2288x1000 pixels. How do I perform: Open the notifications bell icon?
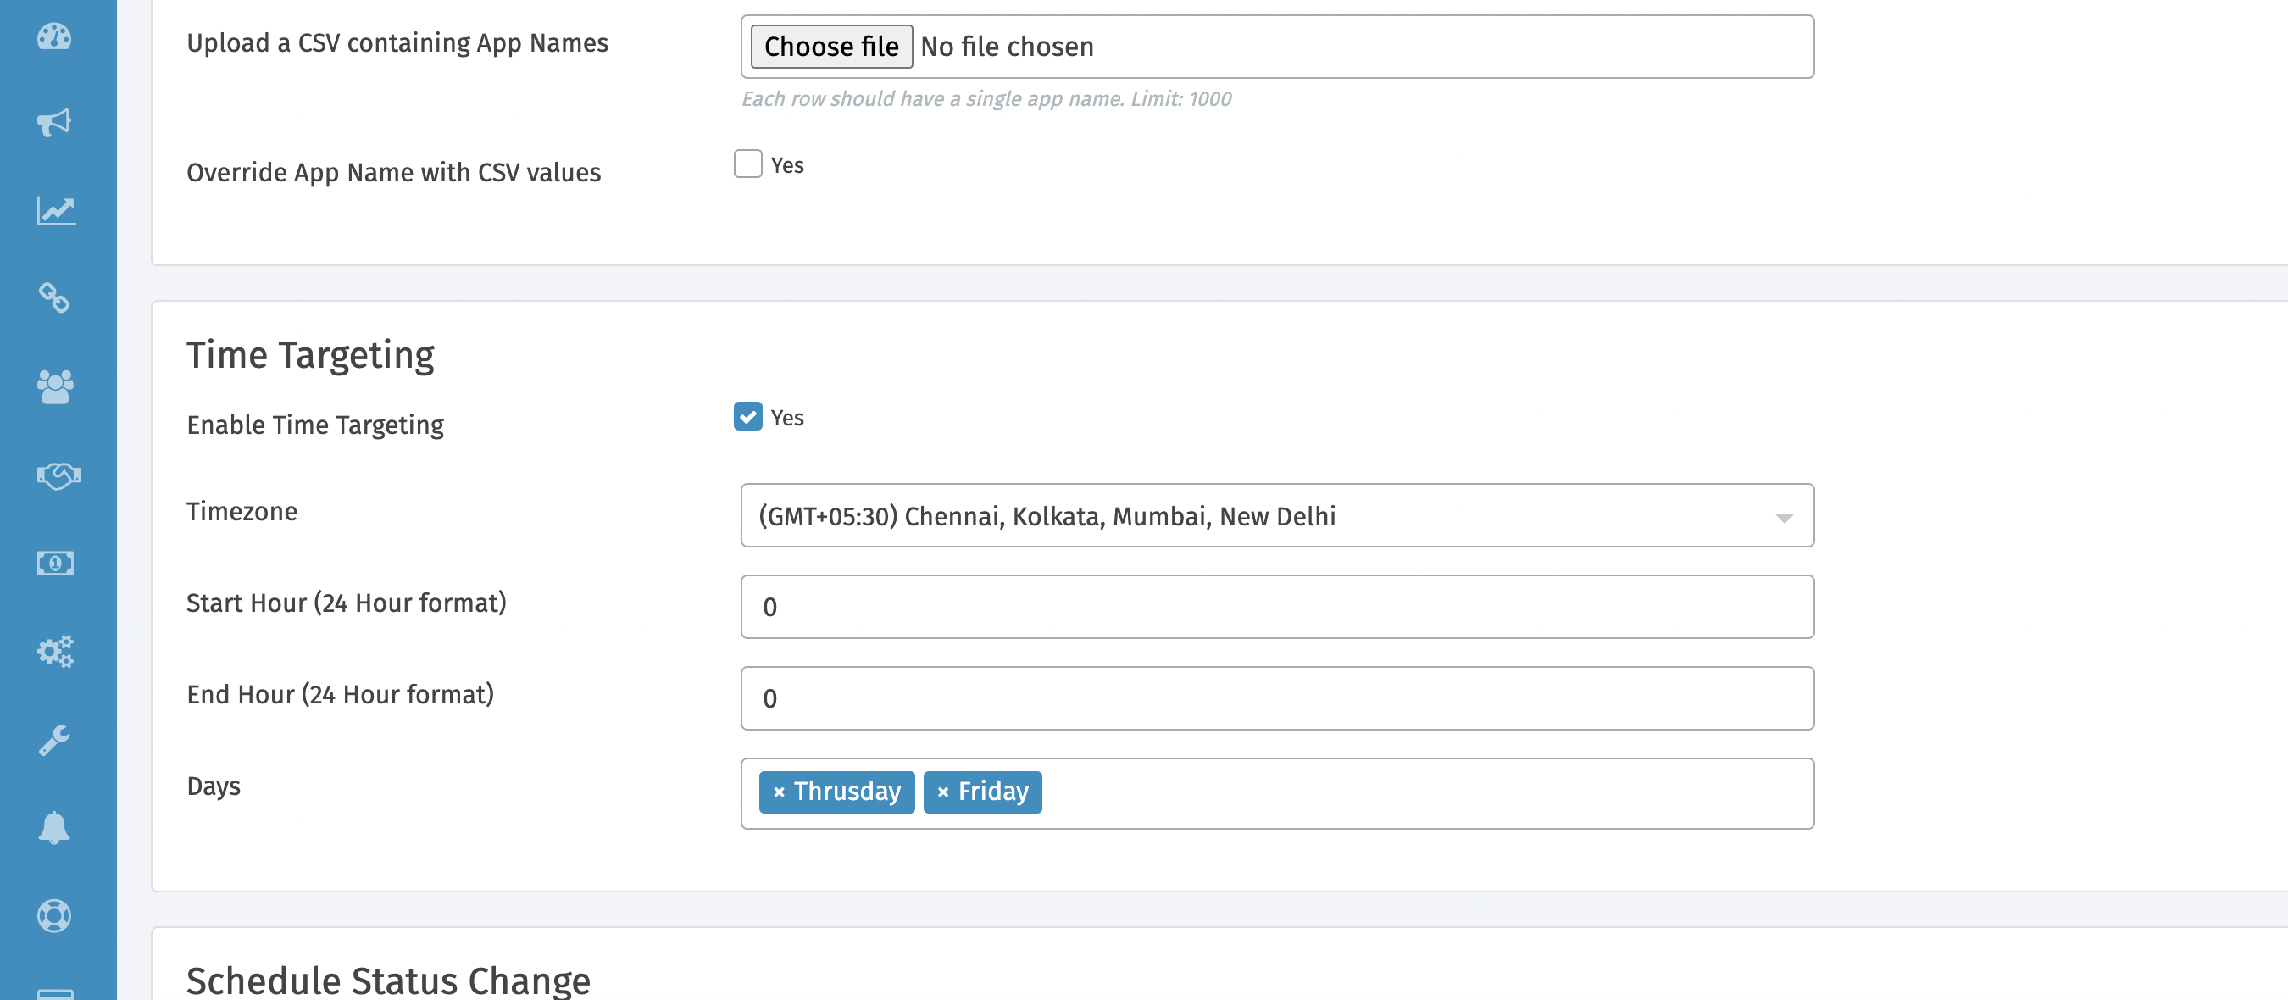click(55, 828)
